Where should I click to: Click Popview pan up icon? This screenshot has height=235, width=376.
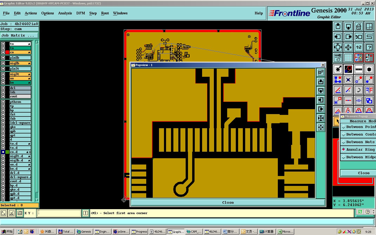click(x=321, y=81)
